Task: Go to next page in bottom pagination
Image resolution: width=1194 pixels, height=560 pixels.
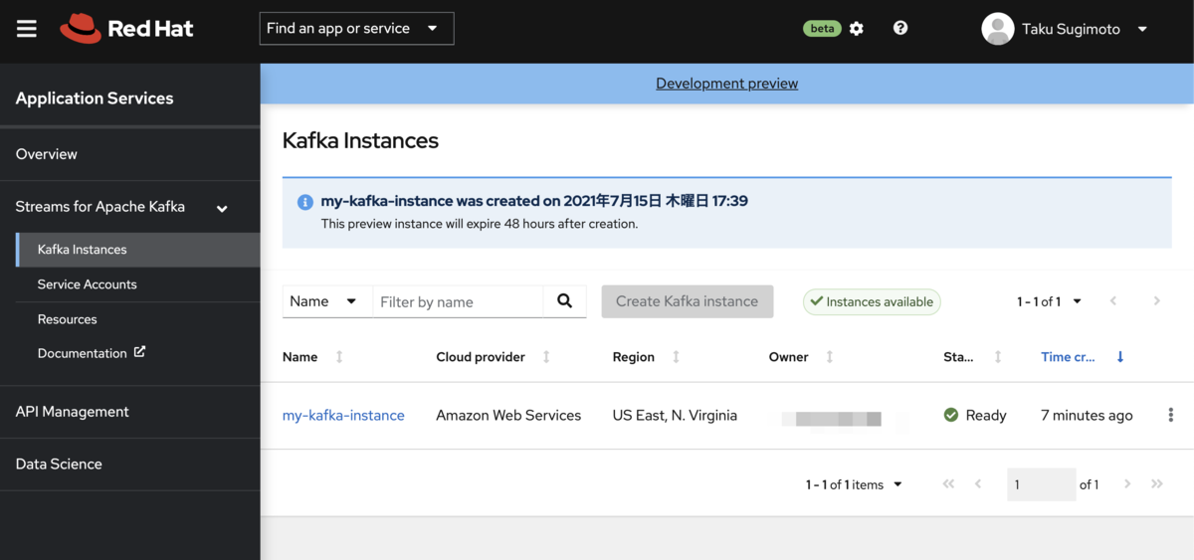Action: pos(1127,484)
